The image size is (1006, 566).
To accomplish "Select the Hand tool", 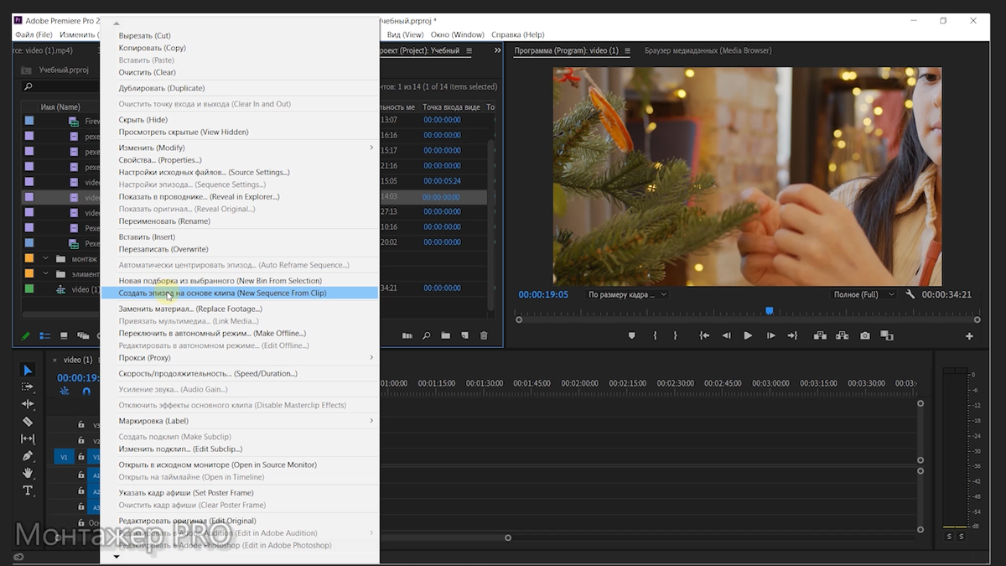I will (28, 473).
